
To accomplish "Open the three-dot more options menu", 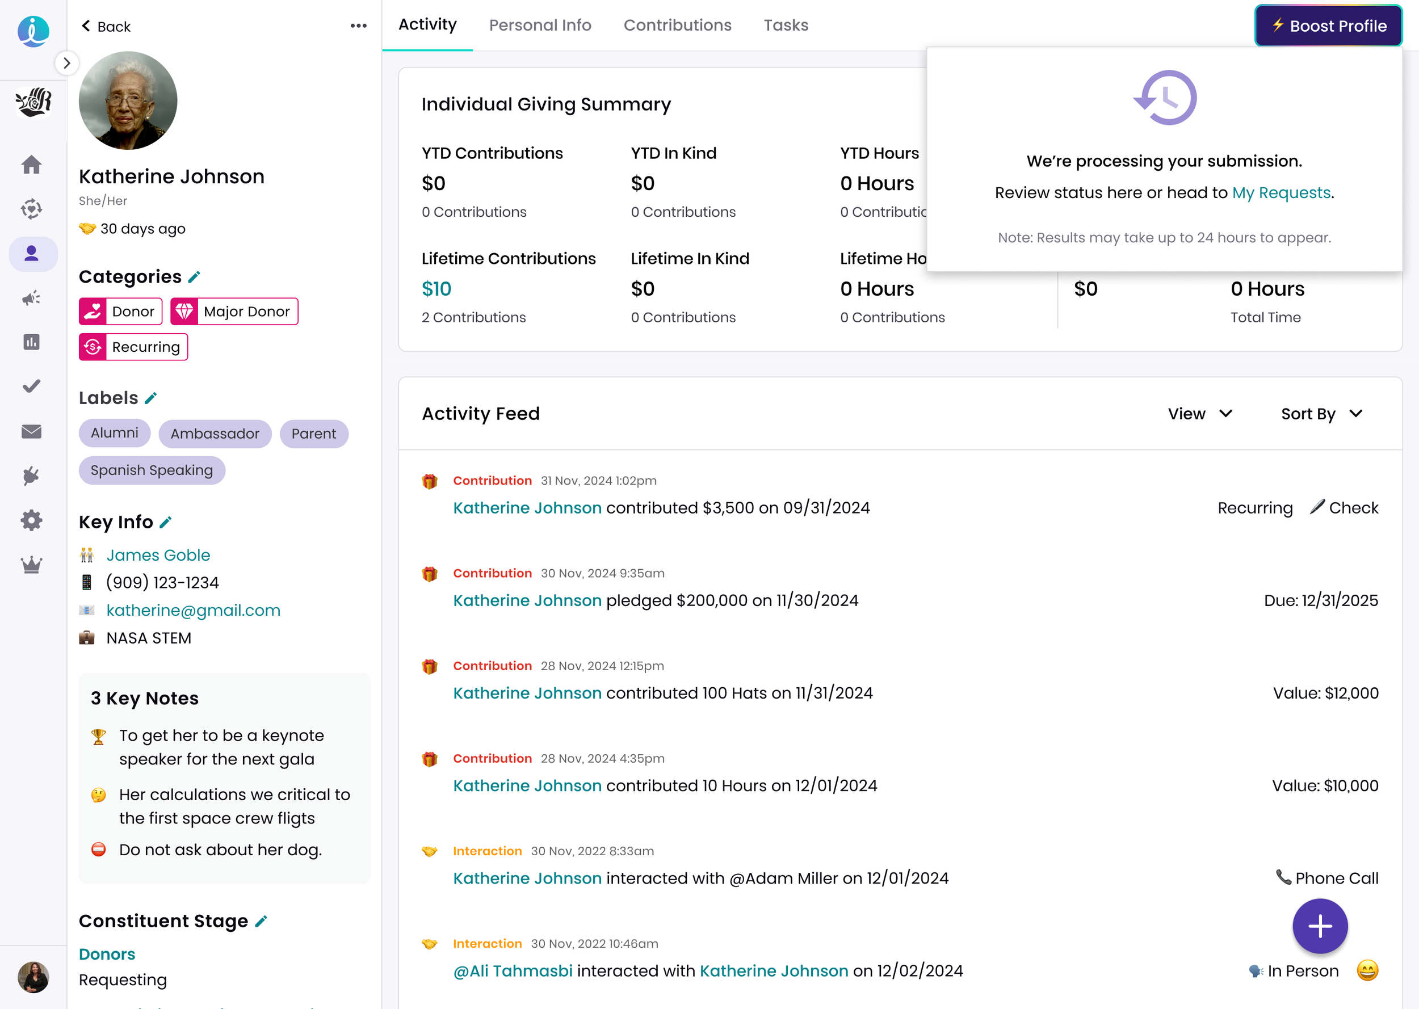I will coord(359,26).
